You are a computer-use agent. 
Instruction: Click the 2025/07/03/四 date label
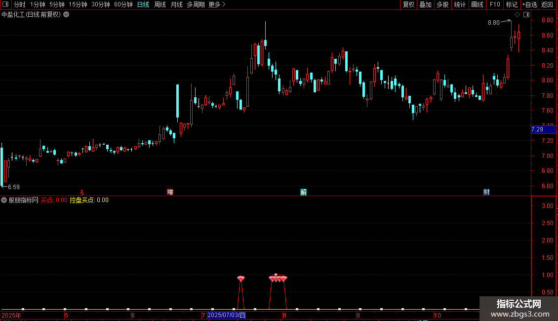226,315
